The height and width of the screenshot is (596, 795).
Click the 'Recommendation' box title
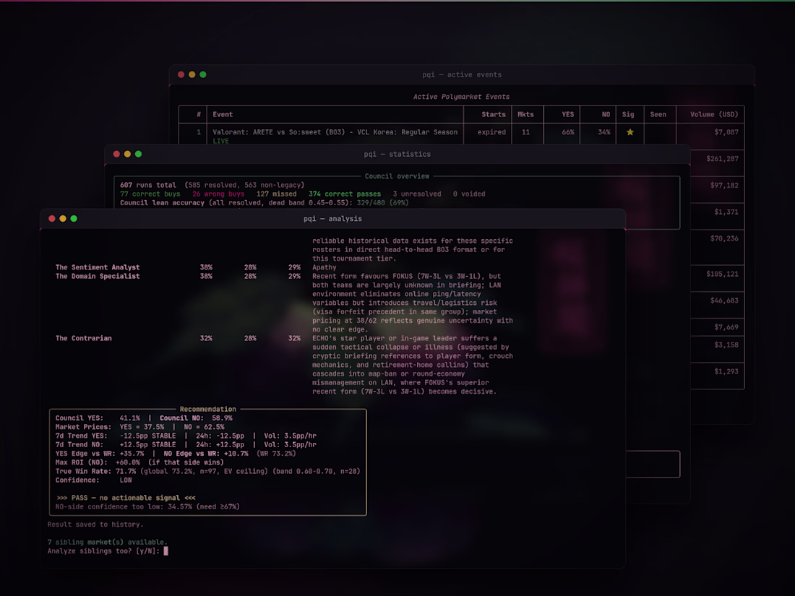pyautogui.click(x=208, y=409)
